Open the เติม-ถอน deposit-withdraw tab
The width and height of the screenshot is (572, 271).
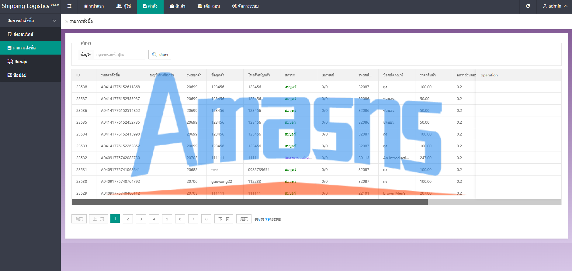point(209,6)
